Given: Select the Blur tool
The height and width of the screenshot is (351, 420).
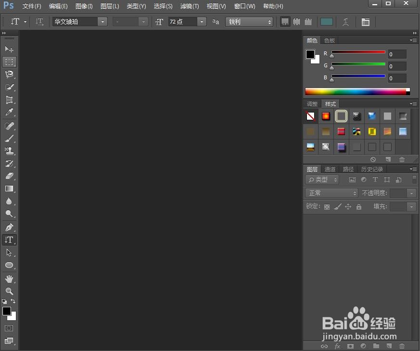Looking at the screenshot, I should (x=9, y=201).
